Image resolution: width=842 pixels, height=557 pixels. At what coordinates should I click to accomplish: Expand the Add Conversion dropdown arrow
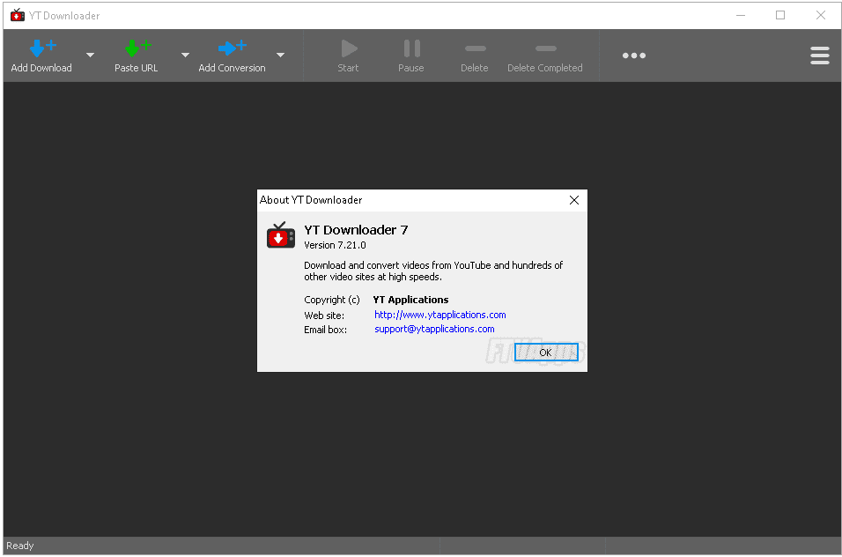tap(280, 55)
